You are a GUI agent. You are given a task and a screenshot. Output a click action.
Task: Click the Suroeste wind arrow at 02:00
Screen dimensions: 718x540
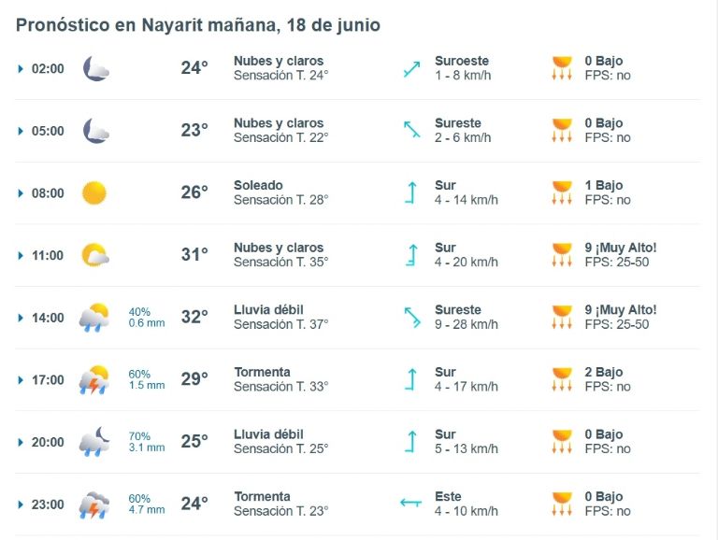(411, 69)
